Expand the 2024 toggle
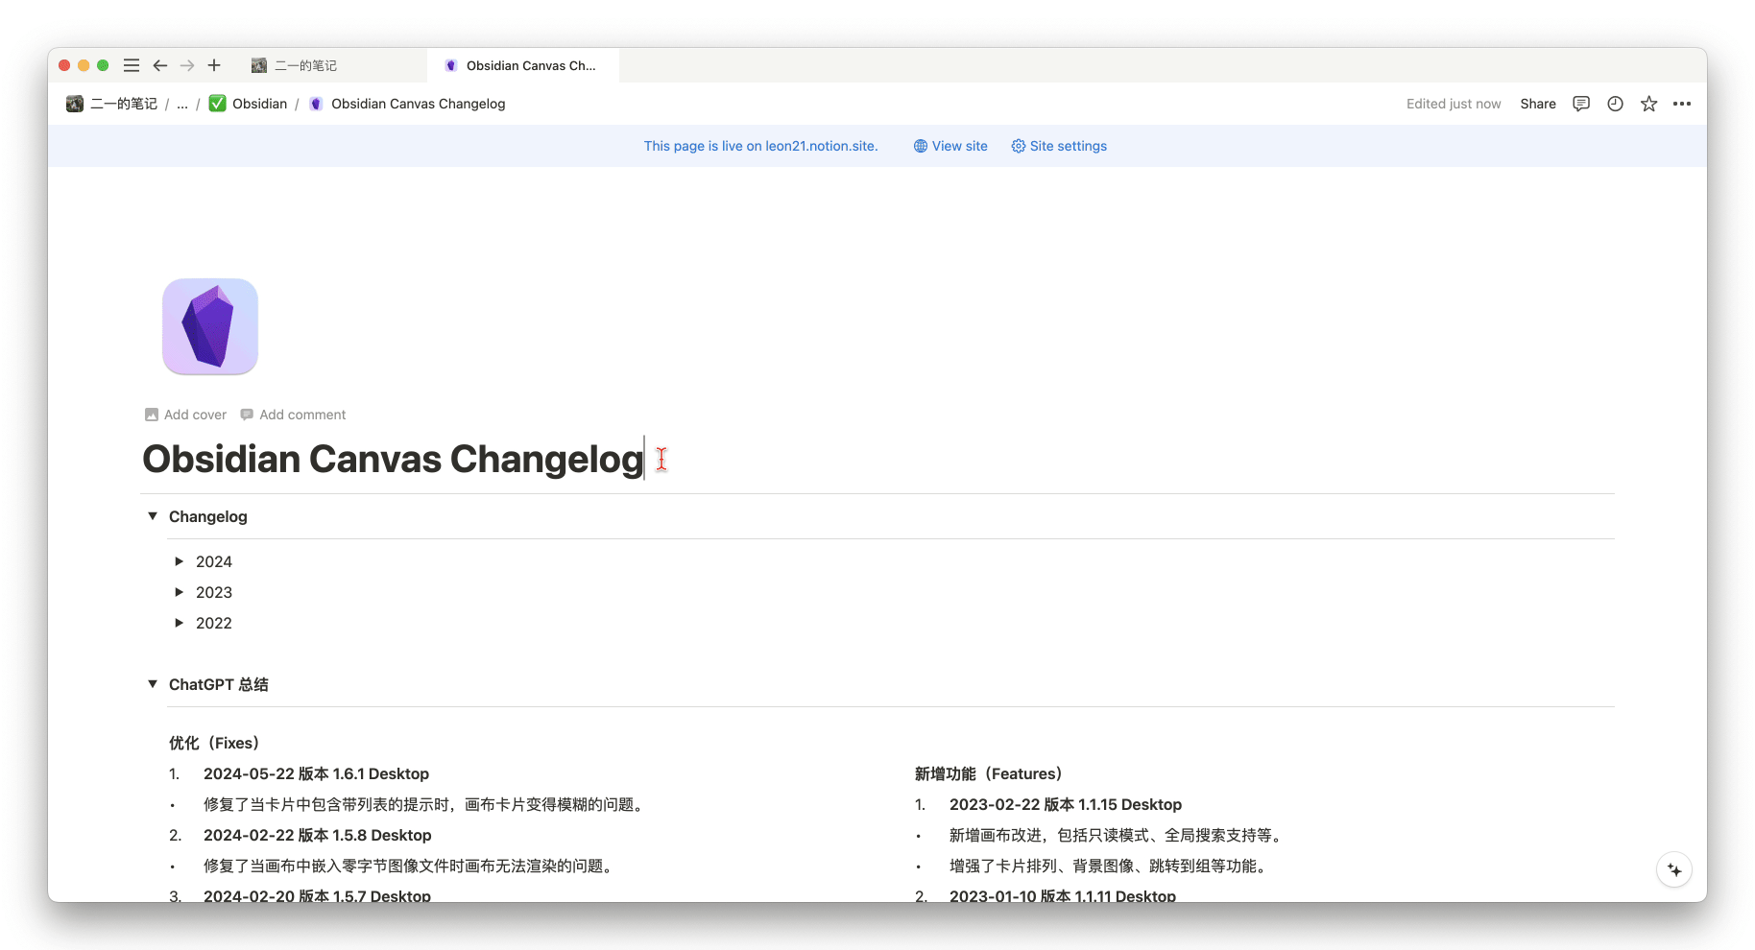The image size is (1755, 950). [x=180, y=561]
